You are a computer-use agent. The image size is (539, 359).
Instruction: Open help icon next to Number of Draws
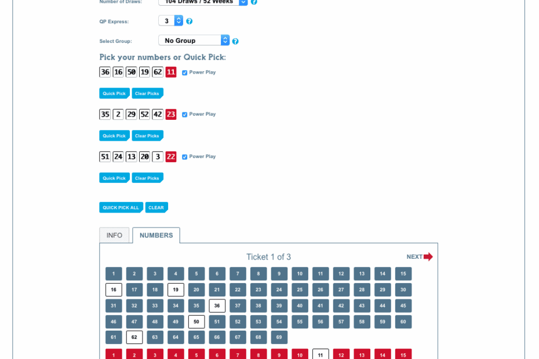[254, 2]
